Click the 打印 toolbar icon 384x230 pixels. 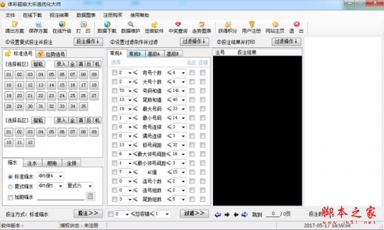[83, 27]
